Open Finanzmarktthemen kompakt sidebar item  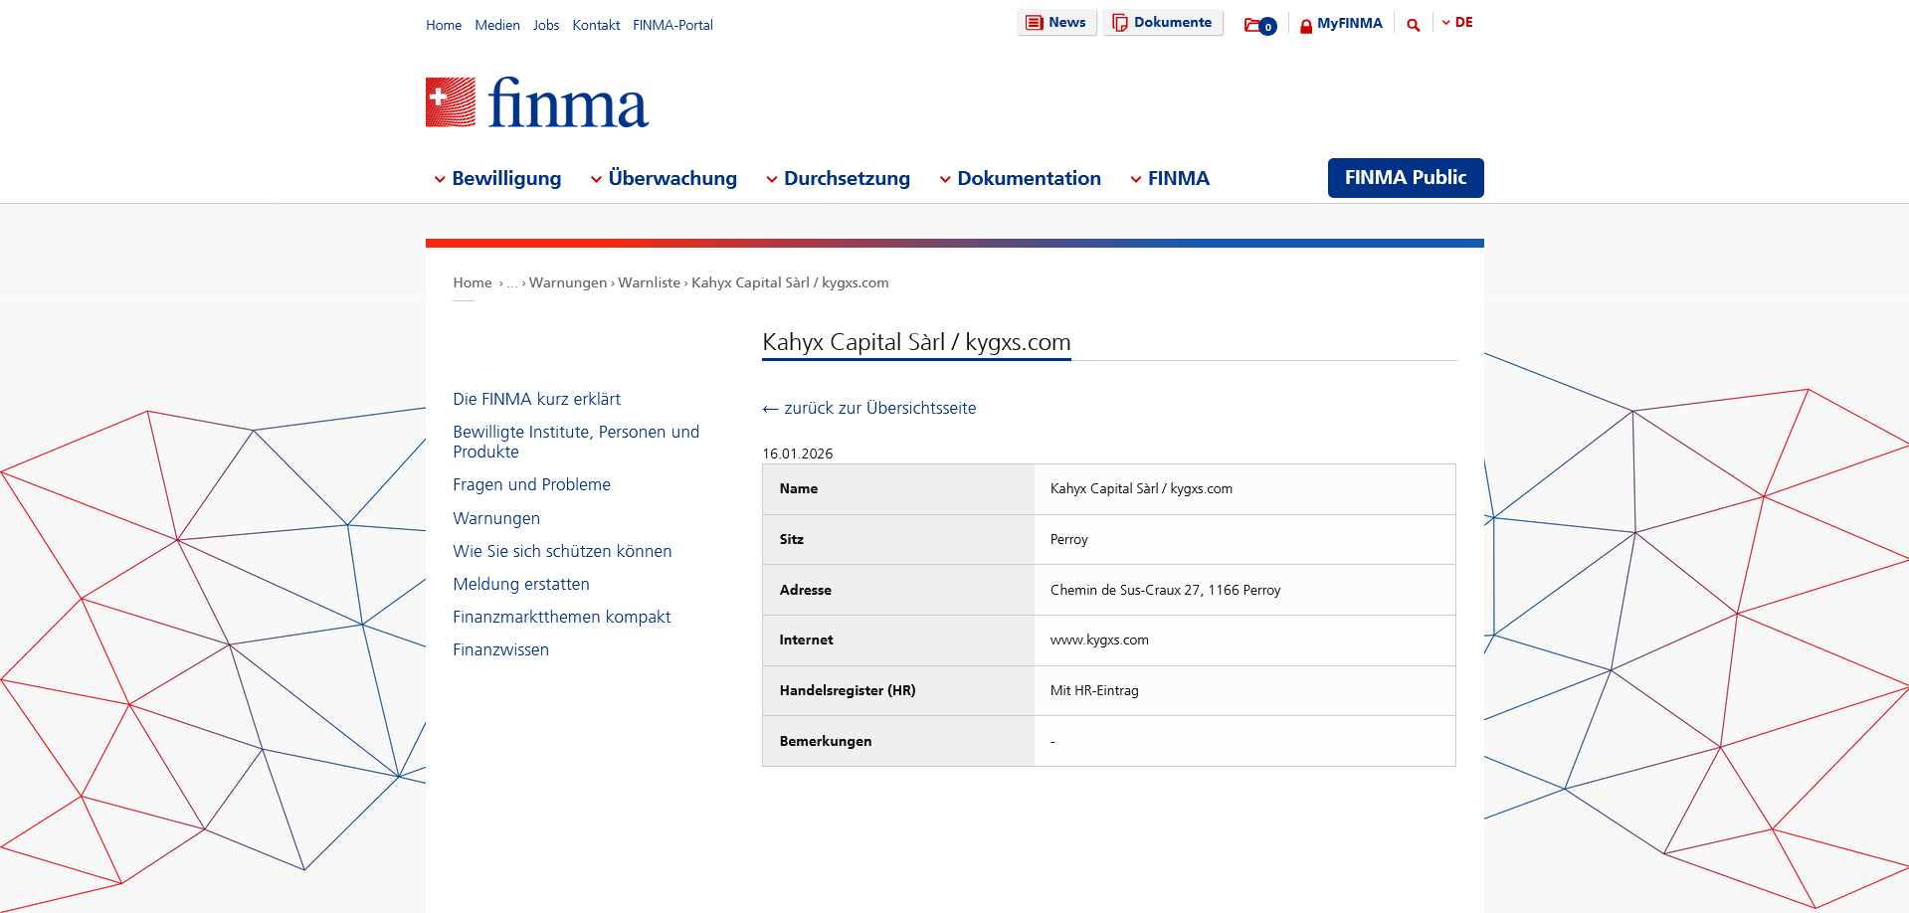(562, 618)
